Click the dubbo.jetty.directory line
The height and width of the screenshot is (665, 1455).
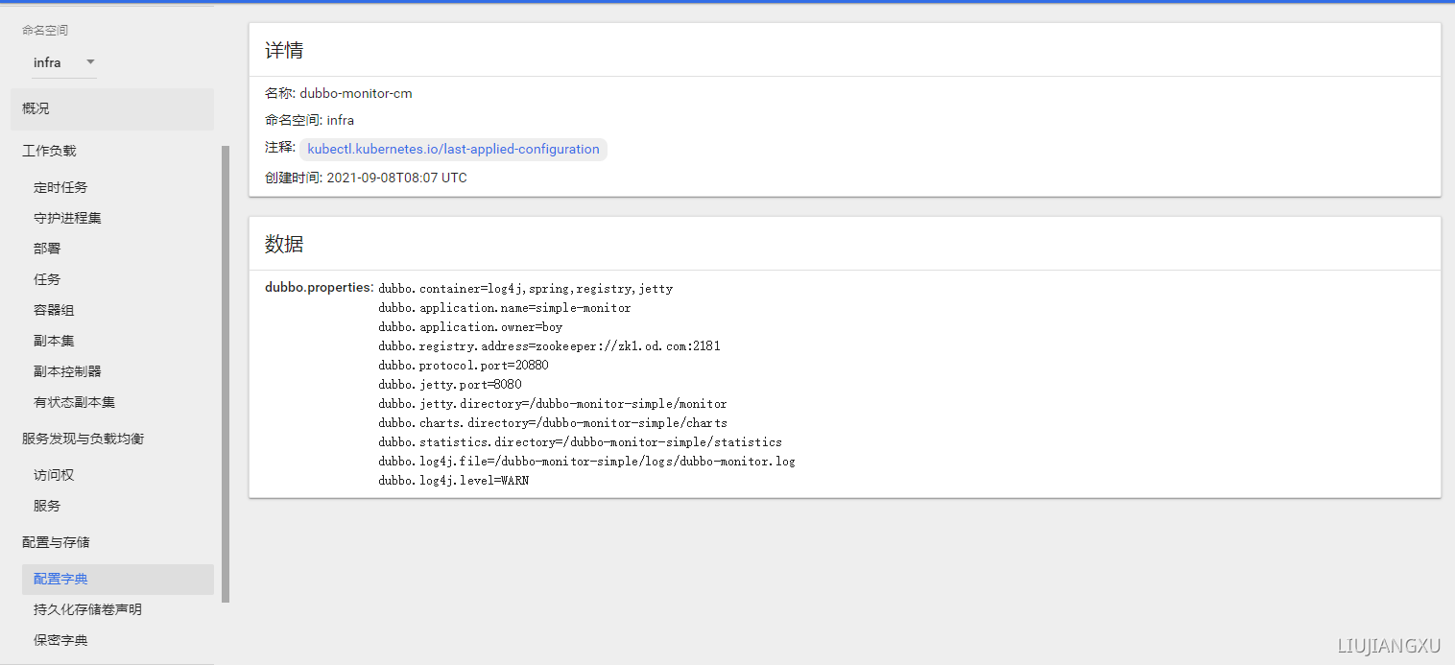click(553, 404)
